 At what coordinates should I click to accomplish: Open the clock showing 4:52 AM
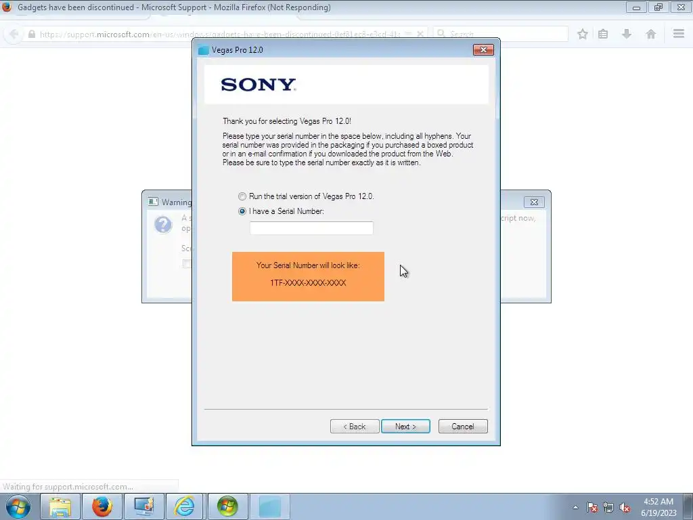(658, 507)
